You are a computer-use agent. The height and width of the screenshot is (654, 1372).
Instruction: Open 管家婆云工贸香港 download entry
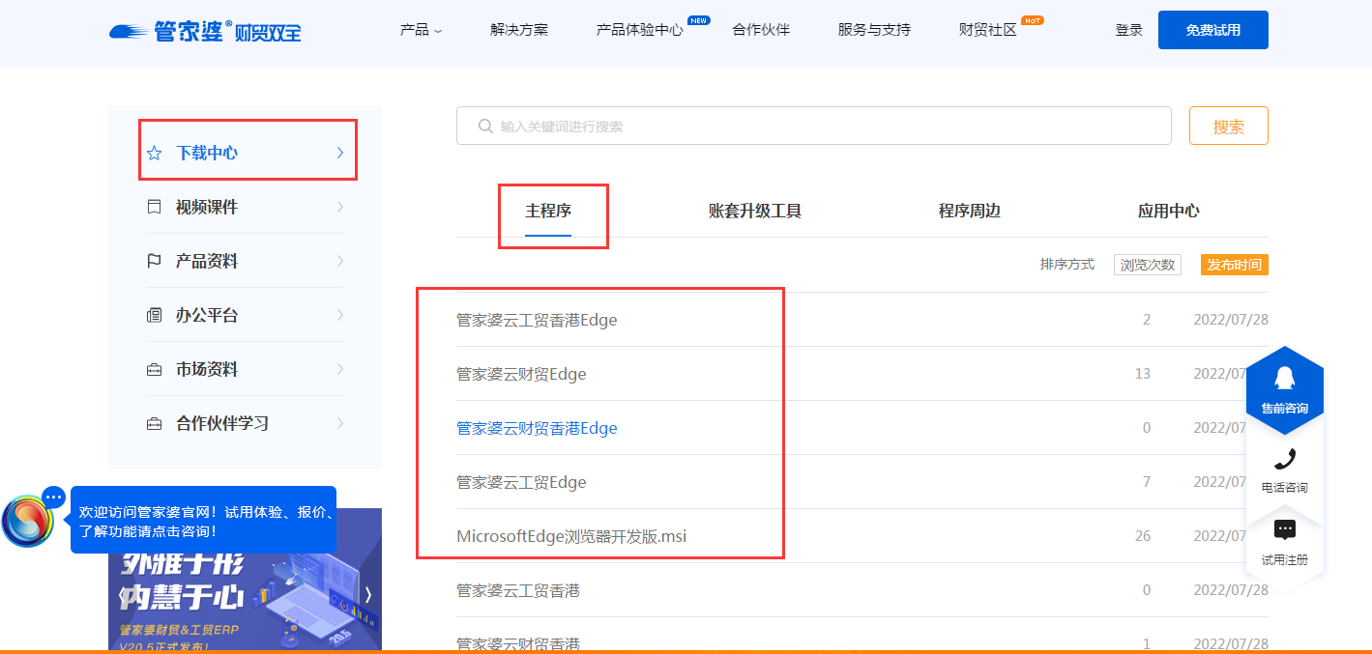click(x=518, y=590)
